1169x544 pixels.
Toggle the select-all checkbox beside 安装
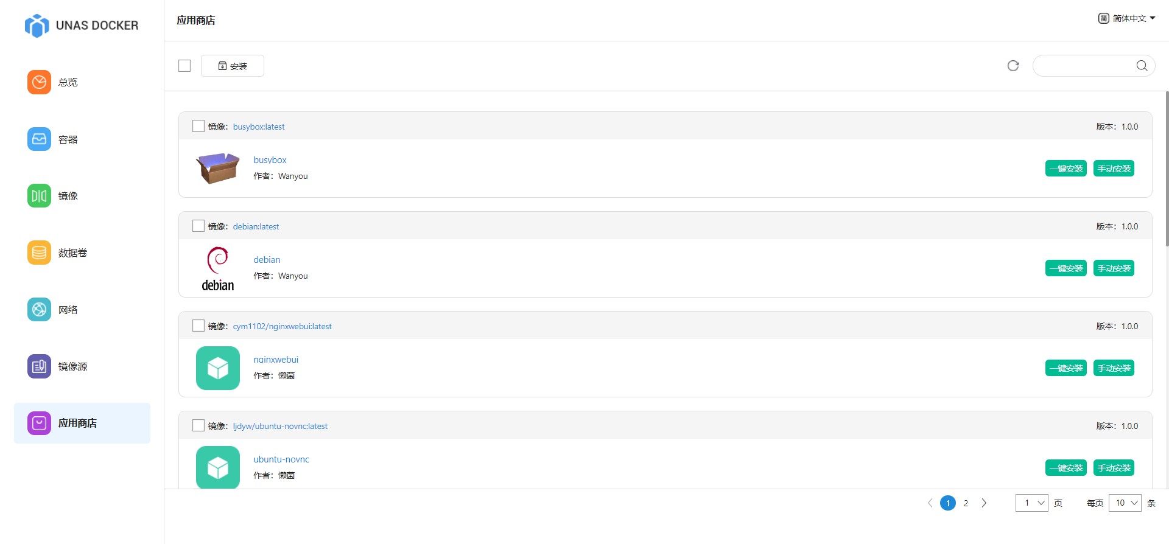(184, 66)
